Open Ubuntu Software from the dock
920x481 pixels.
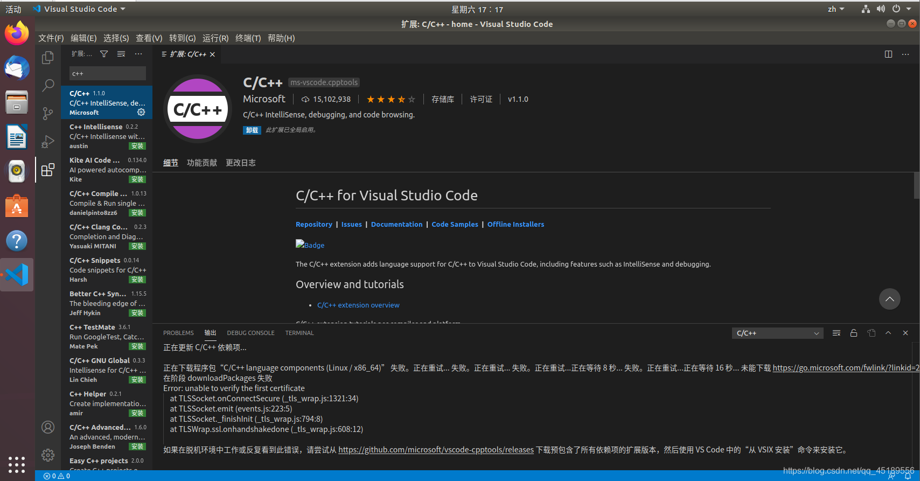17,206
